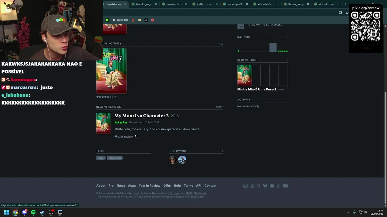Open the X (Twitter) footer icon
Viewport: 387px width, 217px height.
(259, 186)
